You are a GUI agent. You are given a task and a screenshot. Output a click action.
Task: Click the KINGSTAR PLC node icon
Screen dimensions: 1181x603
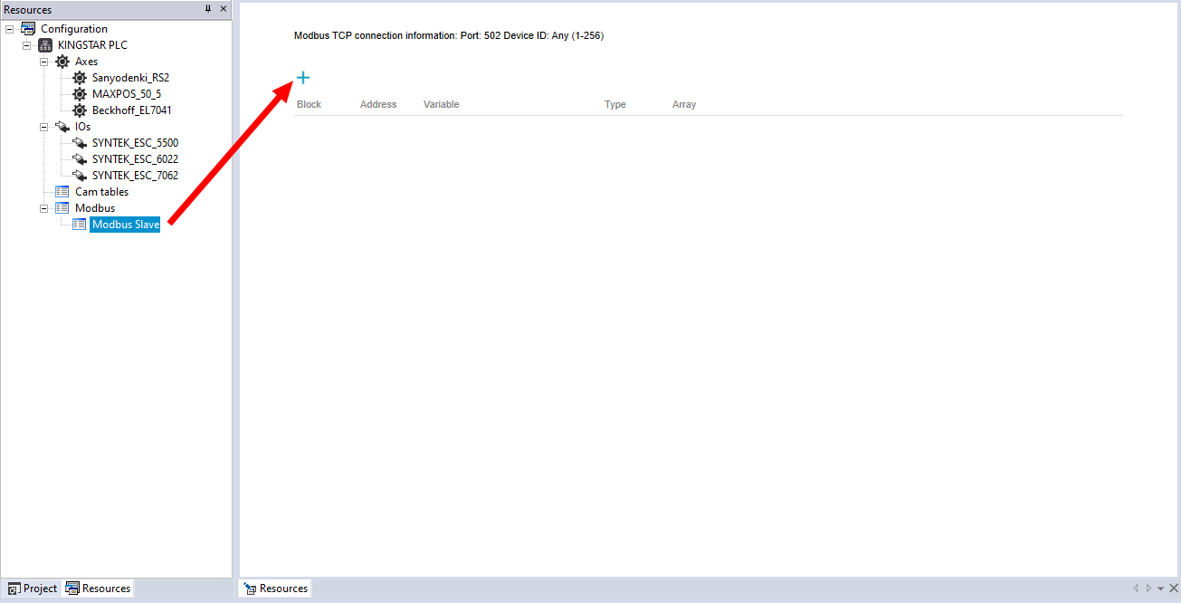click(x=45, y=45)
